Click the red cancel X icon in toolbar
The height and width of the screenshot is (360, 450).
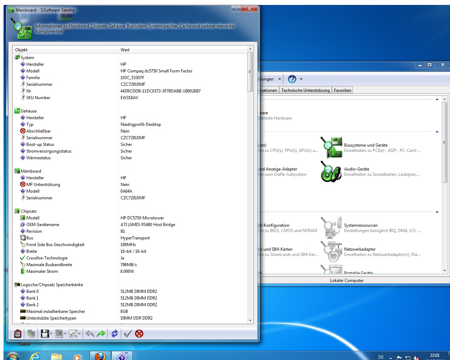[139, 334]
